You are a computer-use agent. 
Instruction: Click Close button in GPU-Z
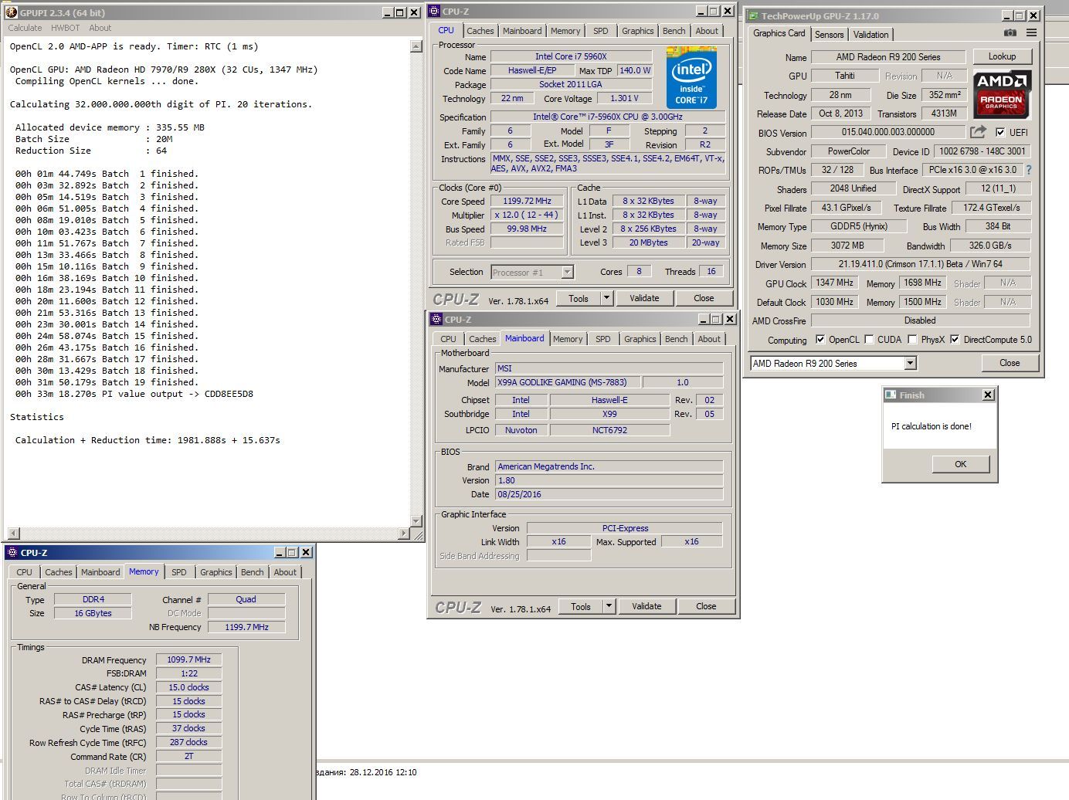coord(1009,363)
